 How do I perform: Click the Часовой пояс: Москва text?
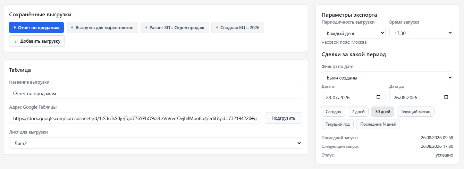click(344, 42)
